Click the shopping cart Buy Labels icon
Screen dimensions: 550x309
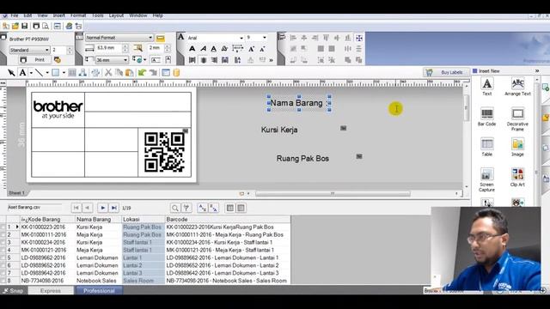[x=429, y=72]
